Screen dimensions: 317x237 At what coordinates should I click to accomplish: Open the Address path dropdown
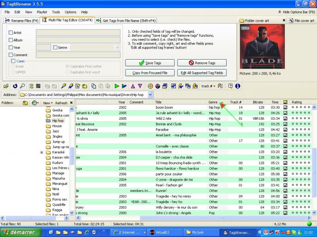coord(151,95)
